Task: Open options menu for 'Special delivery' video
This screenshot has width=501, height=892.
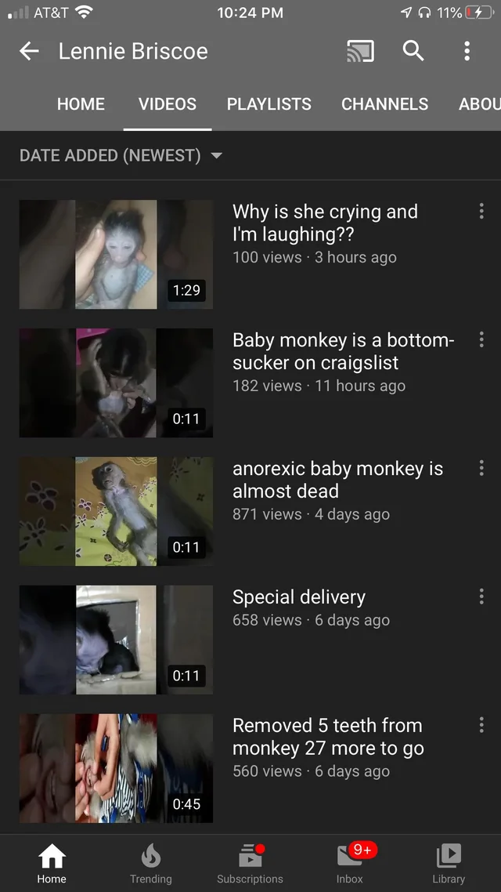Action: point(481,596)
